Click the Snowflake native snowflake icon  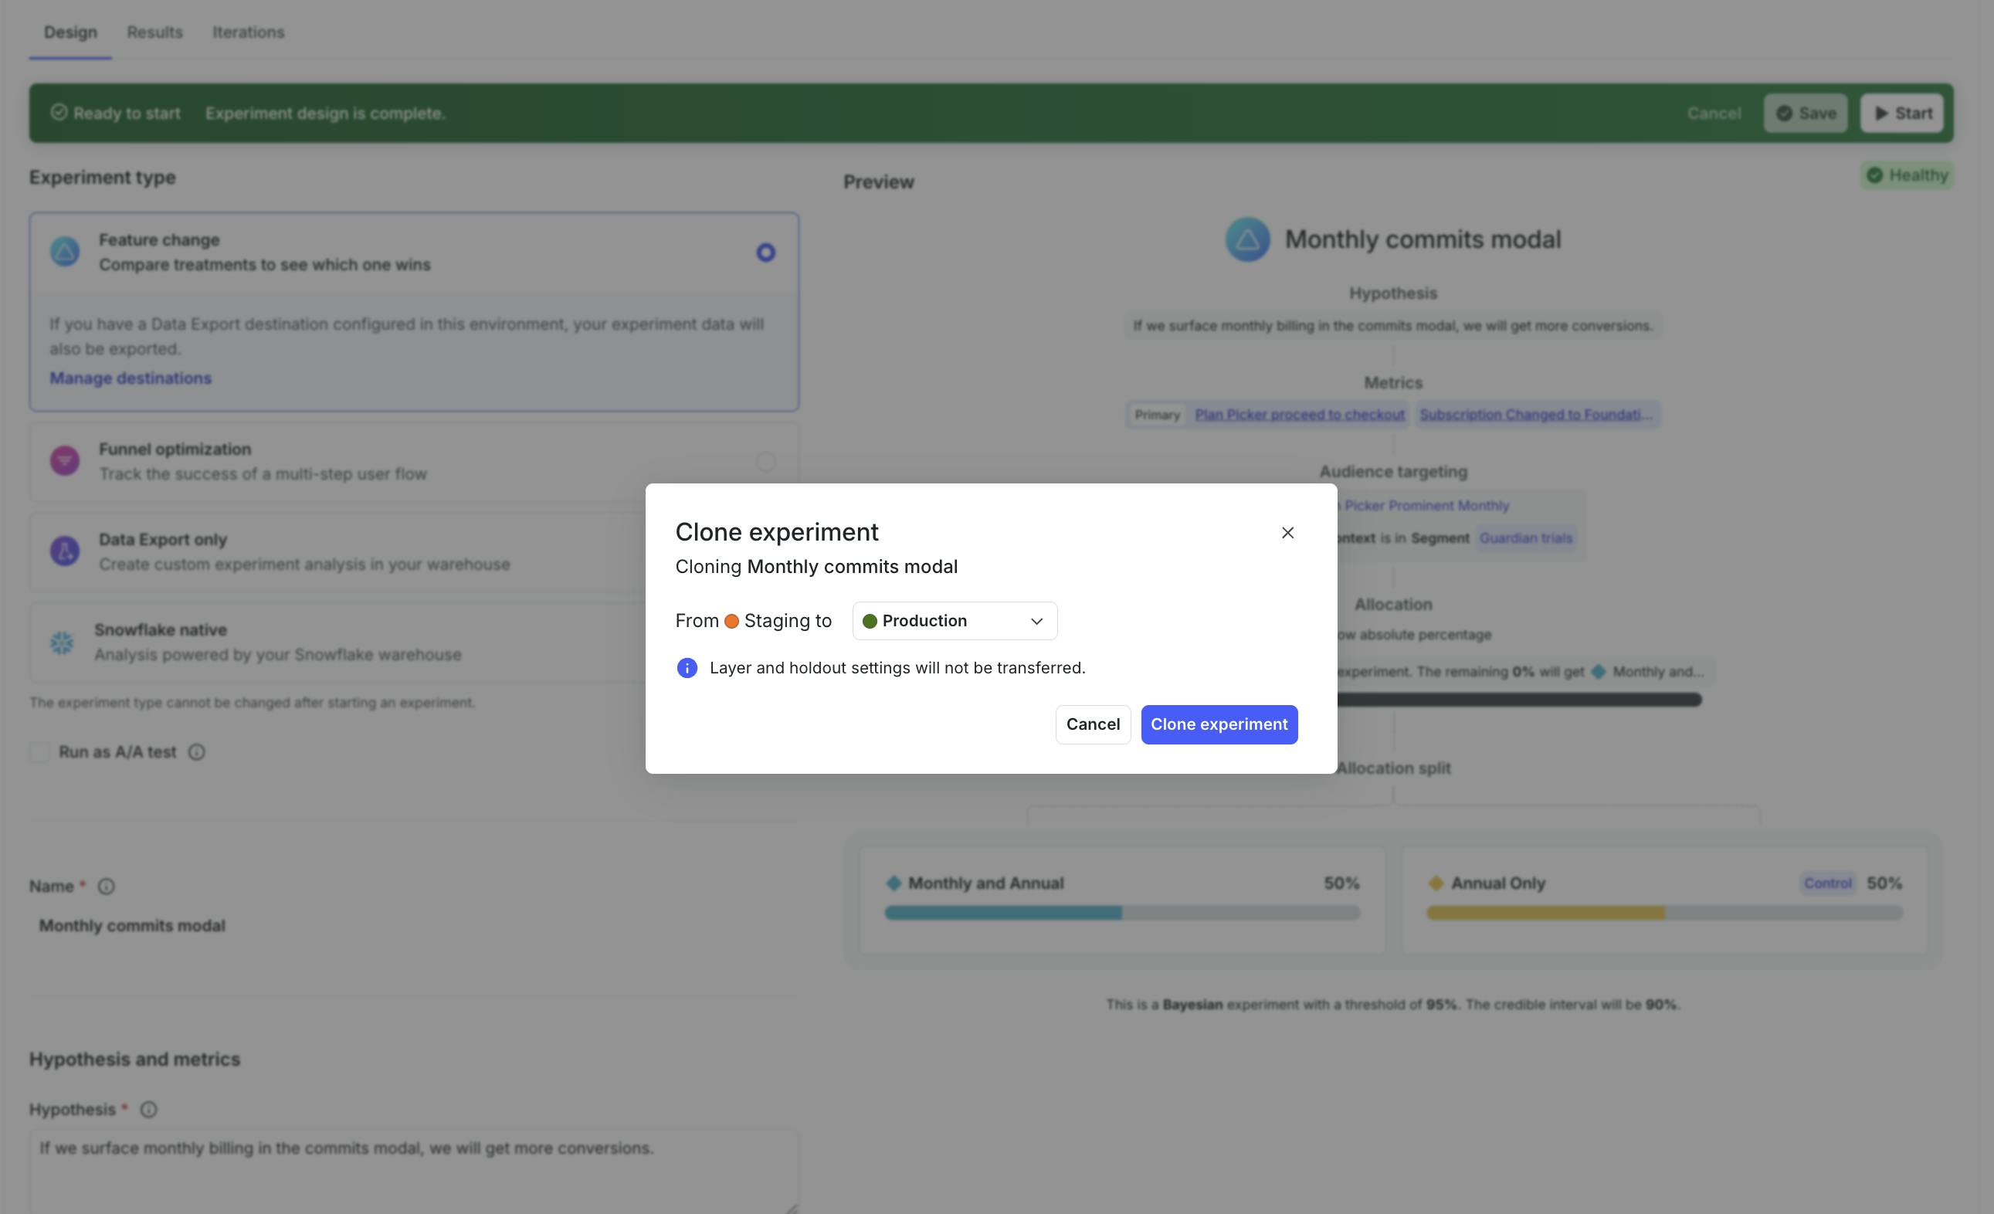point(62,643)
